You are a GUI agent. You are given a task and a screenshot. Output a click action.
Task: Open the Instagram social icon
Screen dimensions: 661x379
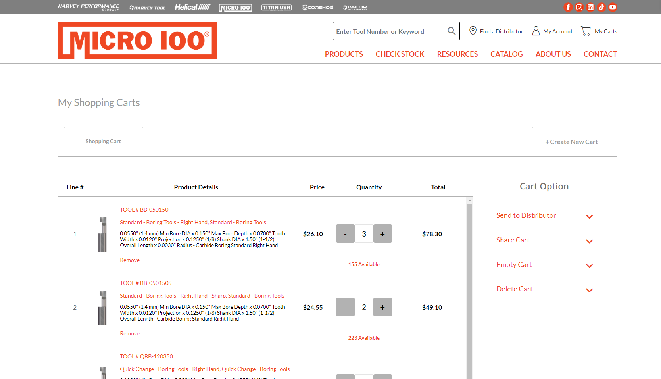click(x=579, y=7)
